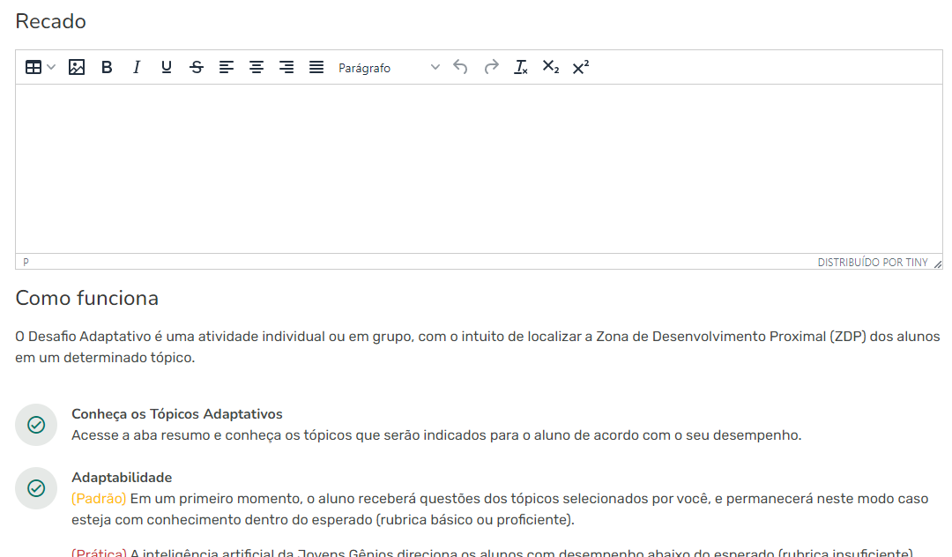Click the editor resize handle
This screenshot has width=952, height=557.
[937, 264]
